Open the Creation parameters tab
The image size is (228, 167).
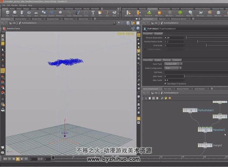(x=158, y=34)
